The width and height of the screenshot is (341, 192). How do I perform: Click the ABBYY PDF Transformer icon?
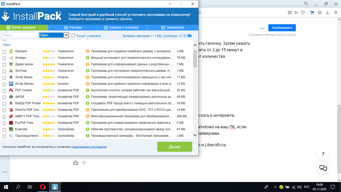pos(11,116)
